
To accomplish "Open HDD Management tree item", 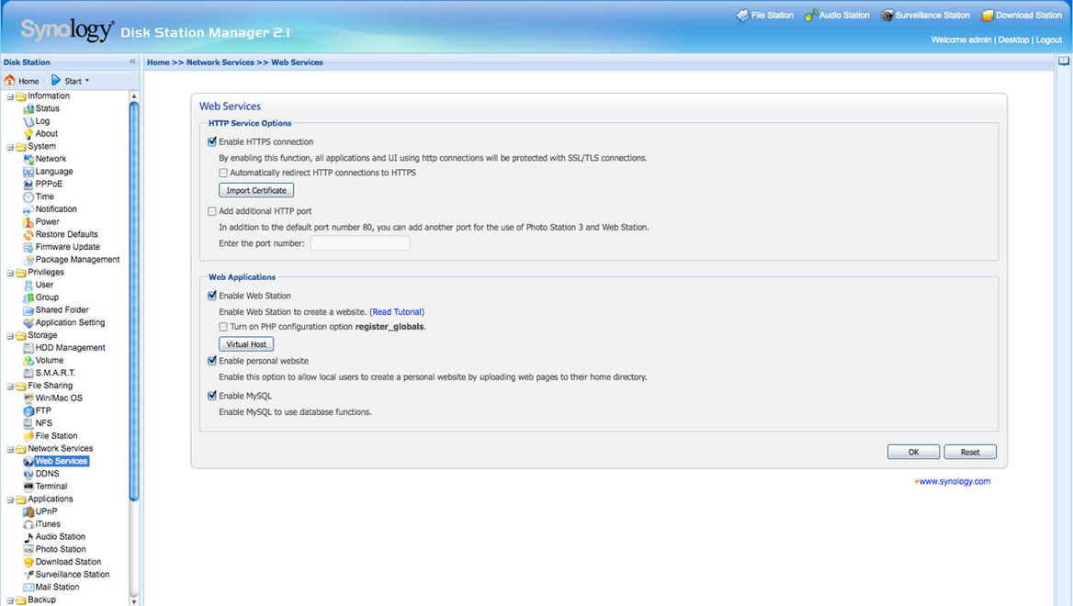I will pyautogui.click(x=70, y=347).
